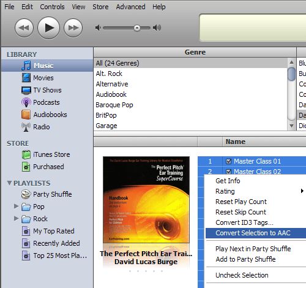Open the TV Shows library icon

(x=26, y=90)
